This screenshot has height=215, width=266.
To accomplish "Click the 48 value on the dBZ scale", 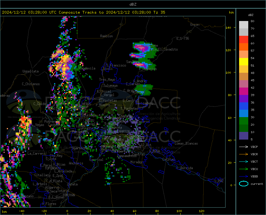I will click(252, 73).
